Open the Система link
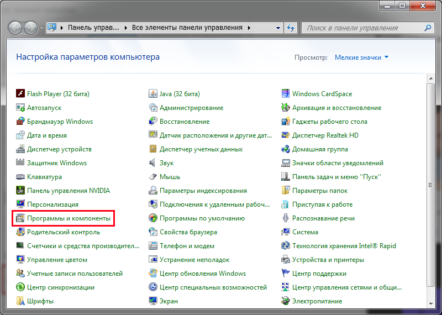The height and width of the screenshot is (315, 442). [305, 232]
